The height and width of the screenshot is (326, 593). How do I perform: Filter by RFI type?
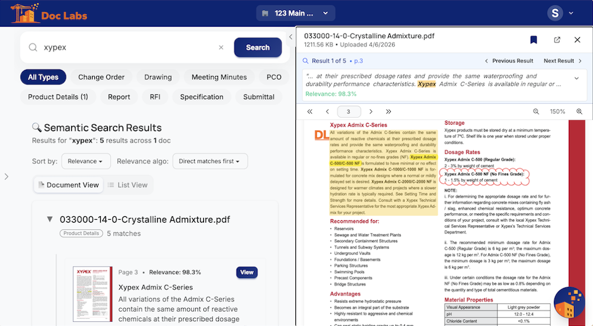click(x=155, y=97)
